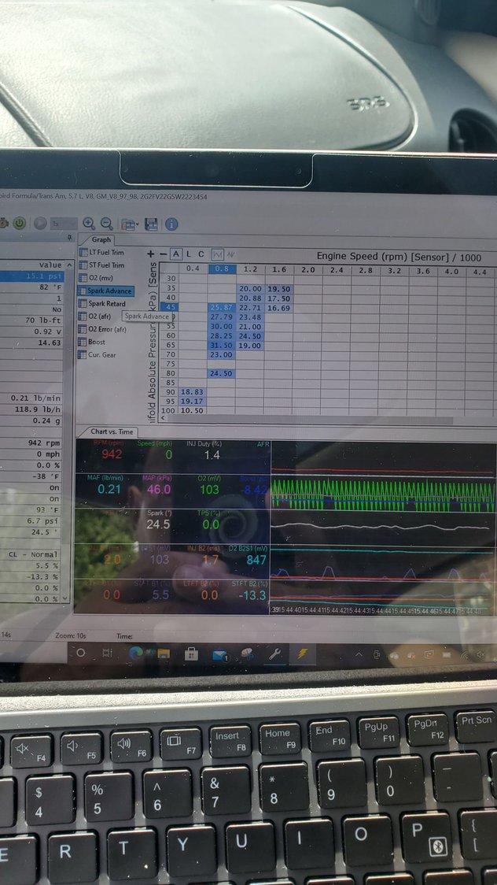497x885 pixels.
Task: Toggle the C display mode button
Action: pyautogui.click(x=201, y=254)
